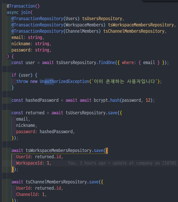The width and height of the screenshot is (178, 202).
Task: Click the Users entity in the TransactionRepository decorator
Action: pos(71,19)
